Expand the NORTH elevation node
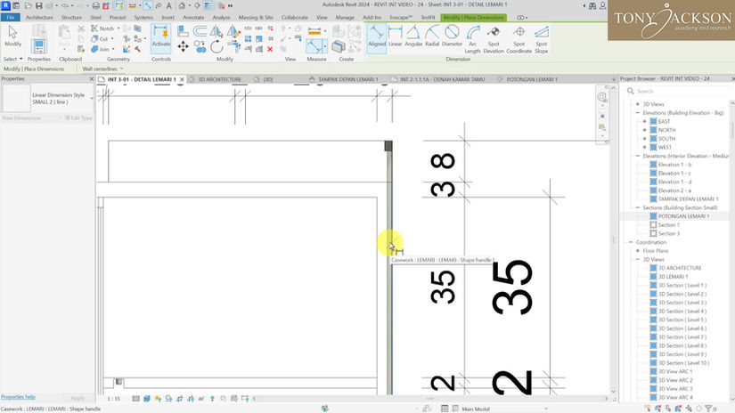This screenshot has height=413, width=735. [644, 130]
